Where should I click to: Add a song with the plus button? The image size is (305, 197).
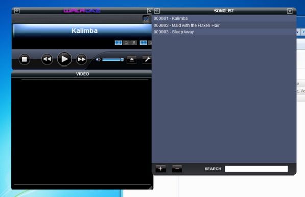coord(160,169)
